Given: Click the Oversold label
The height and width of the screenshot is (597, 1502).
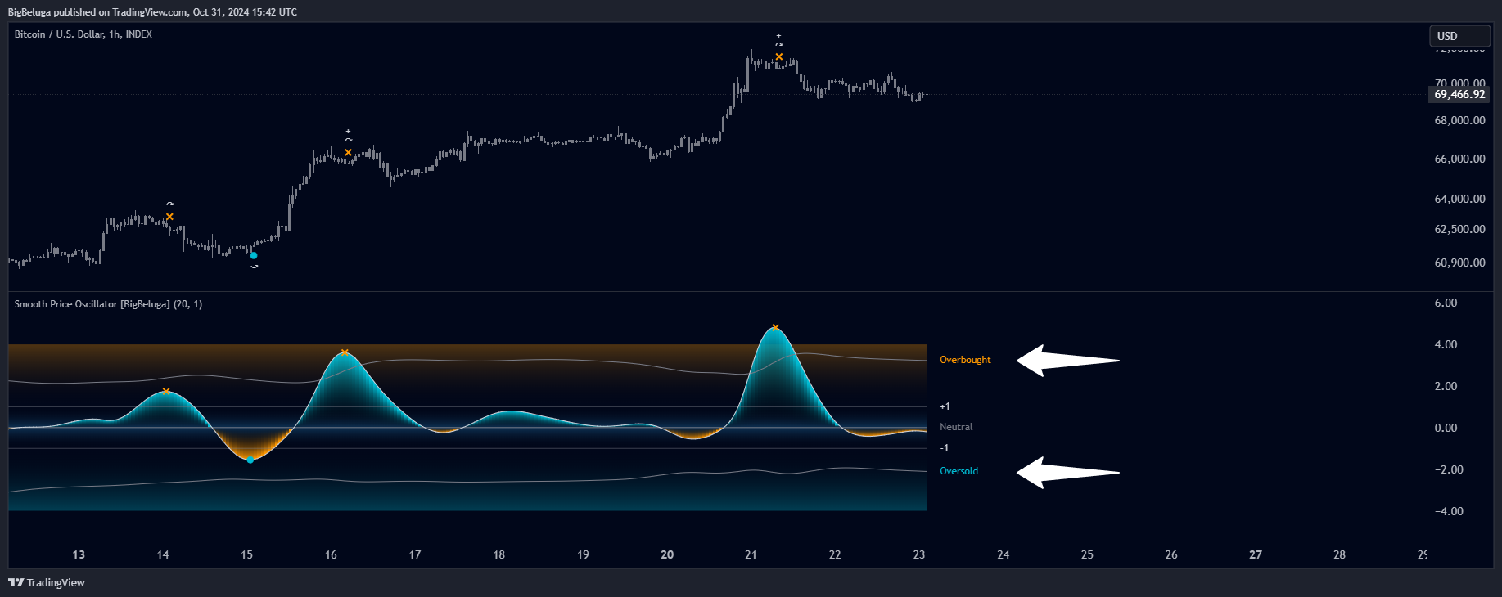Looking at the screenshot, I should click(x=958, y=471).
